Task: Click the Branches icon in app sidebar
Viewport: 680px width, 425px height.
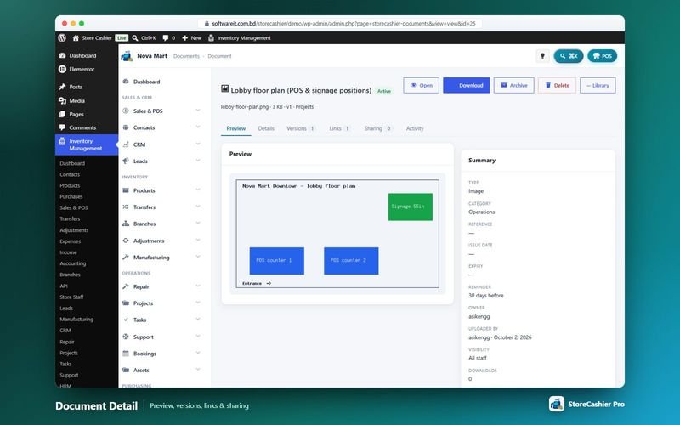Action: coord(126,224)
